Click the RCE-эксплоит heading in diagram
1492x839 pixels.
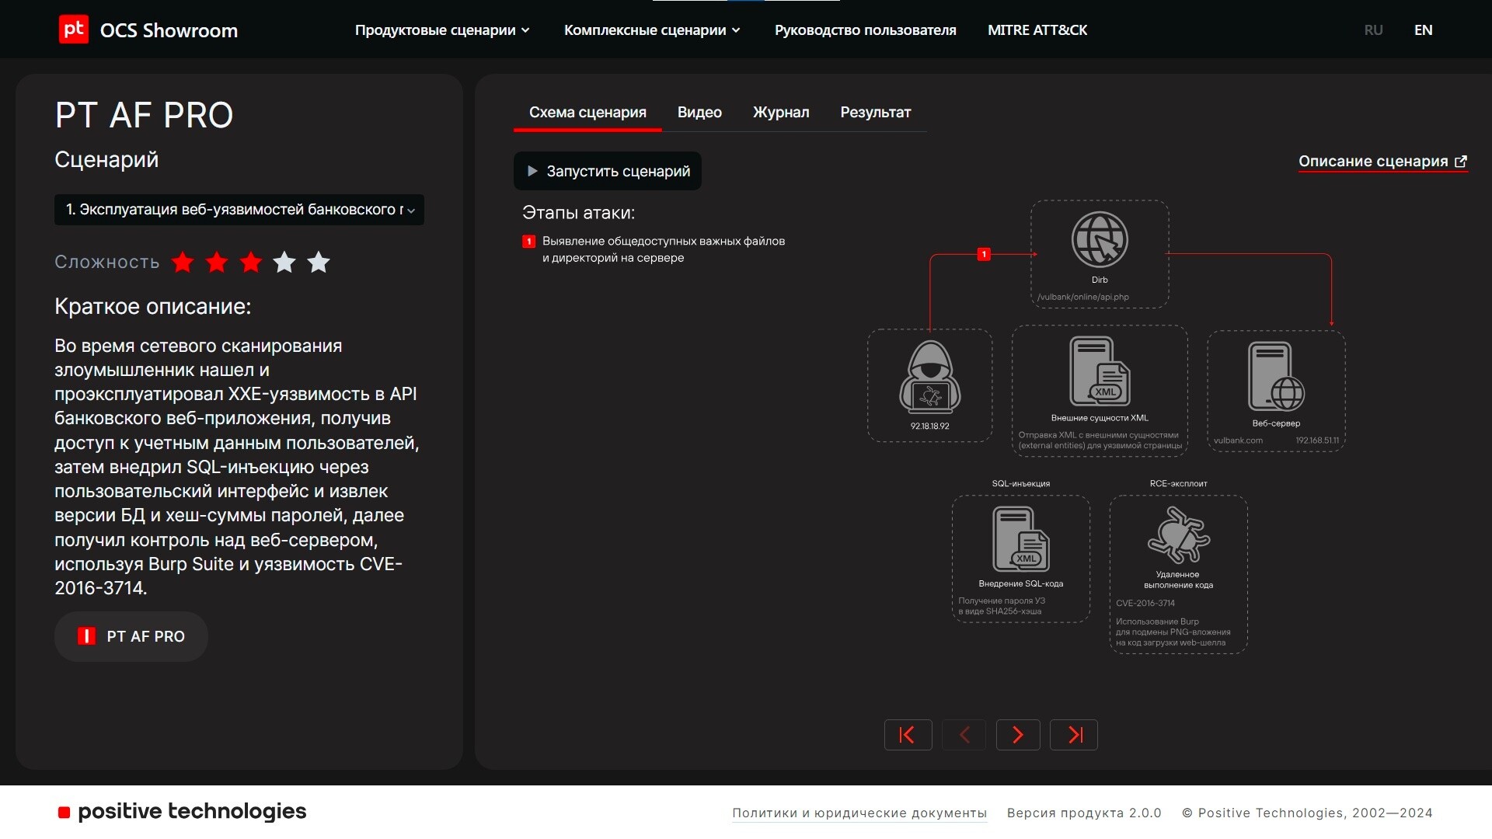point(1179,484)
